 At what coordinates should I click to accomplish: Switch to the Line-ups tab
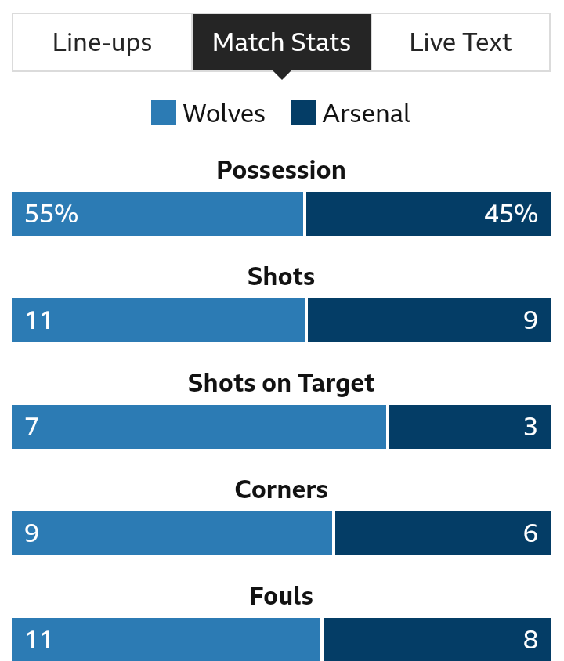pyautogui.click(x=103, y=42)
